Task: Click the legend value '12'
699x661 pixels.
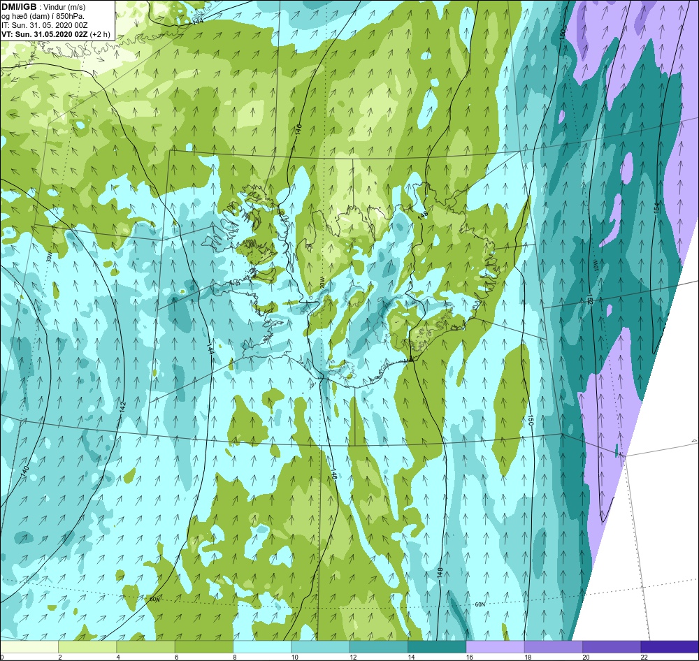Action: coord(353,657)
